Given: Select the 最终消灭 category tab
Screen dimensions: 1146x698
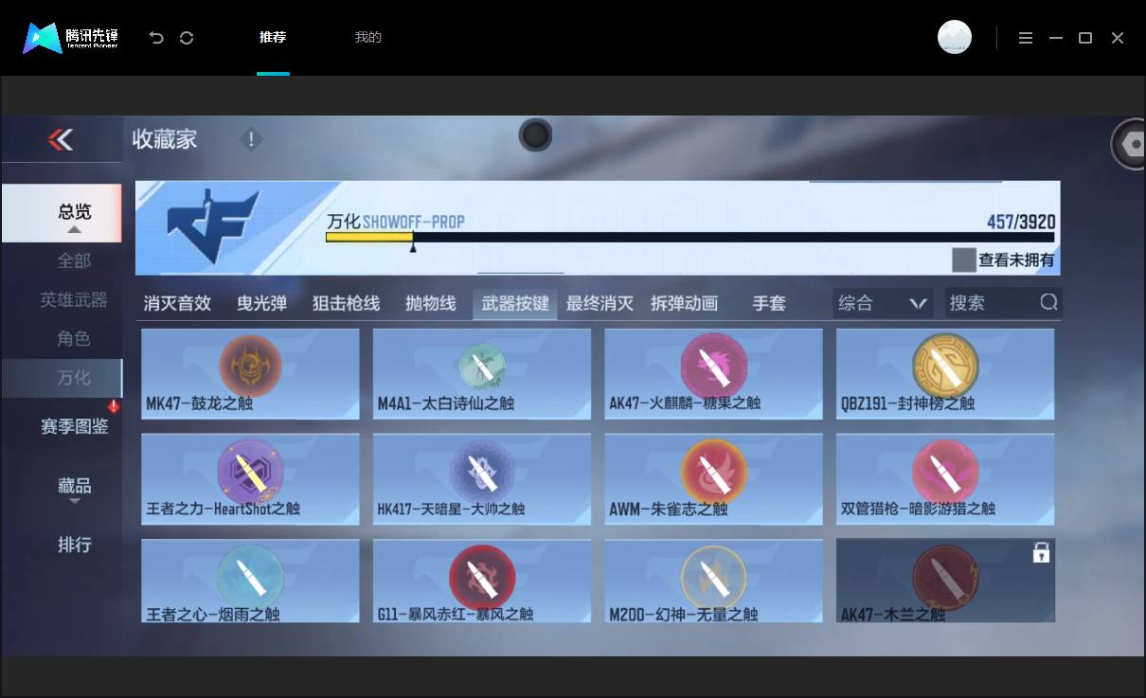Looking at the screenshot, I should 600,303.
